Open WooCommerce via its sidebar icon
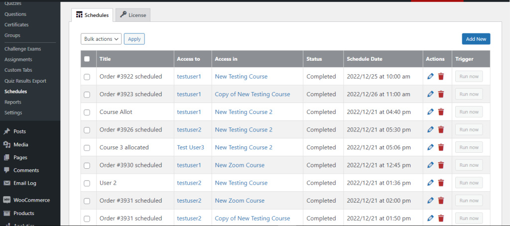510x226 pixels. [x=6, y=200]
